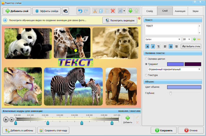Redo the last undone action
Viewport: 206px width, 136px height.
click(86, 11)
